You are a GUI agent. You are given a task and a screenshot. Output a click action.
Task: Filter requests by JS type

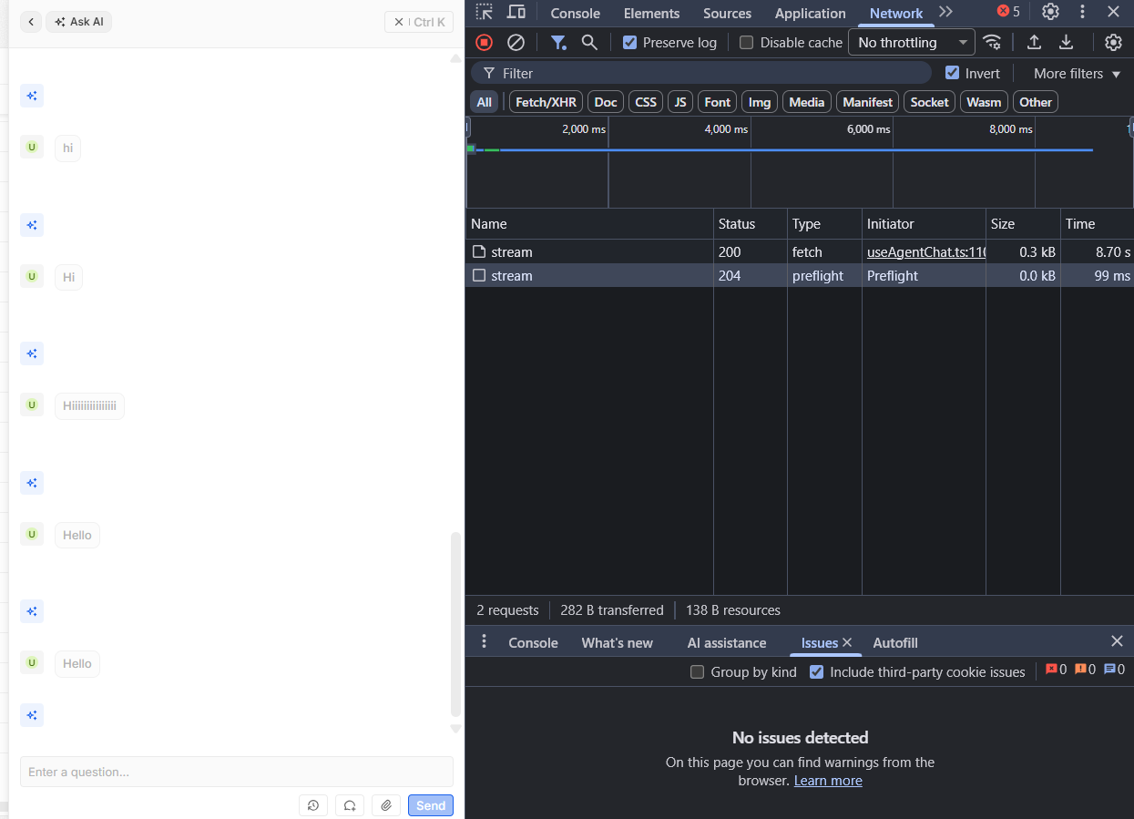pyautogui.click(x=680, y=102)
